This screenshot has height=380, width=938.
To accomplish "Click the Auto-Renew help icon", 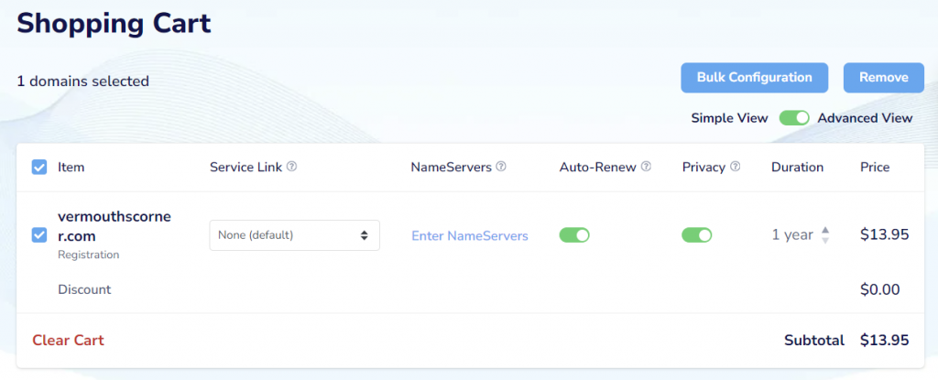I will tap(646, 168).
